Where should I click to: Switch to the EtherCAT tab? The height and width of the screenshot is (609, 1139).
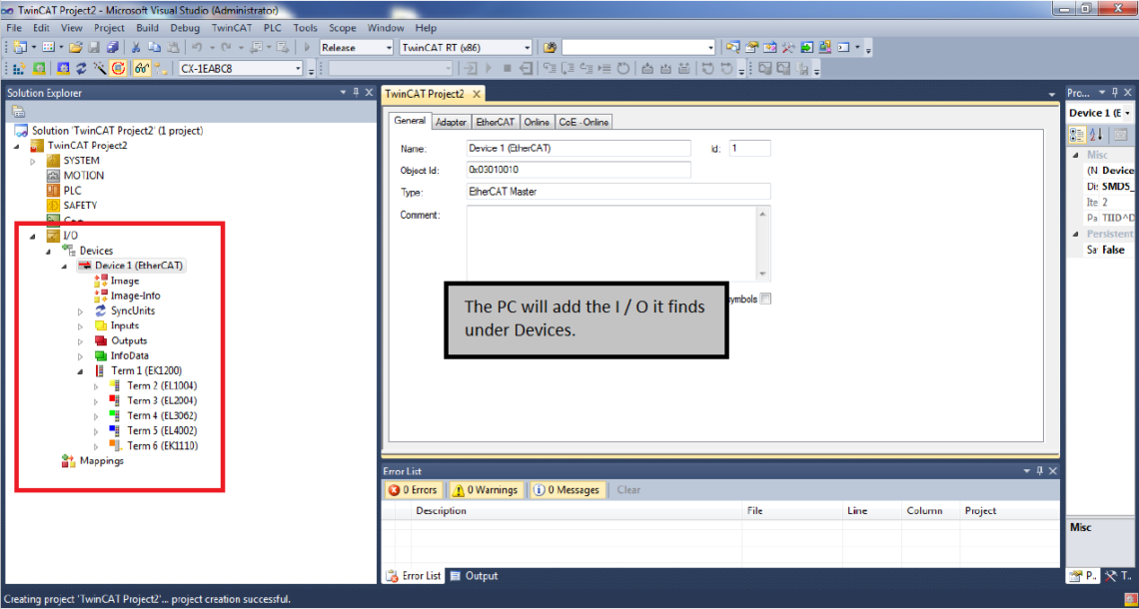point(495,122)
